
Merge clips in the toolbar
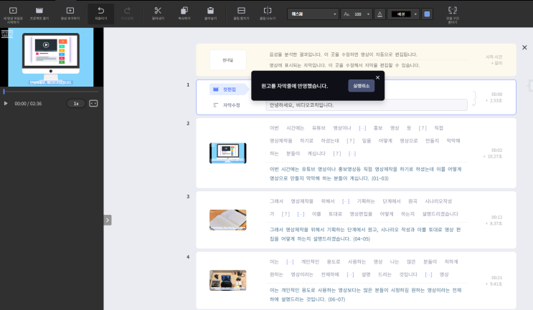[x=241, y=14]
